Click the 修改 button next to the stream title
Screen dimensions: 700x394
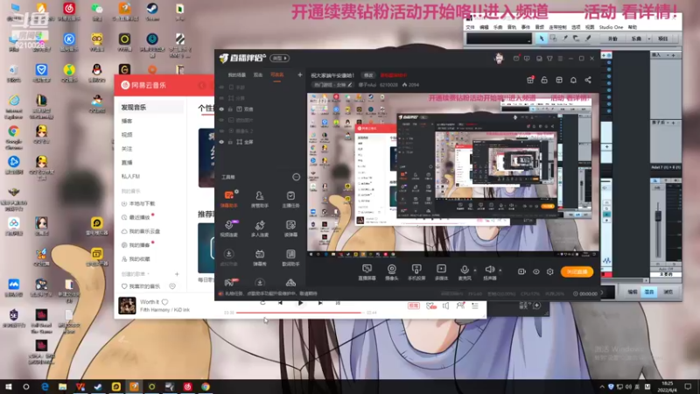[x=368, y=75]
